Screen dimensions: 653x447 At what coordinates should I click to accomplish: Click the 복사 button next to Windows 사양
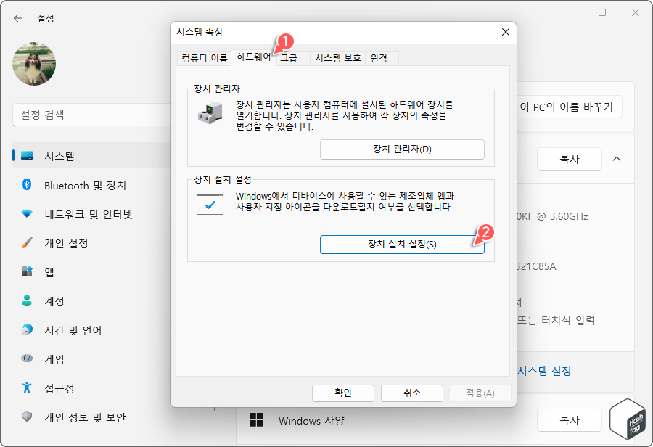[569, 420]
